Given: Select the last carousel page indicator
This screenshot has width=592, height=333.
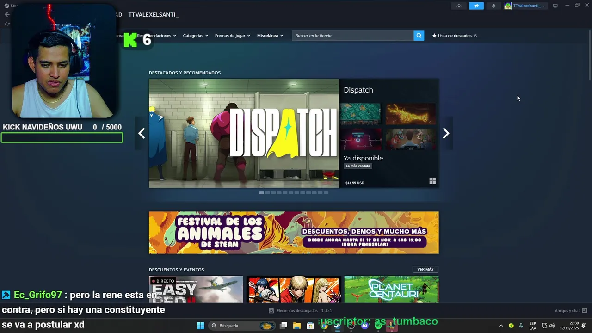Looking at the screenshot, I should click(x=326, y=193).
